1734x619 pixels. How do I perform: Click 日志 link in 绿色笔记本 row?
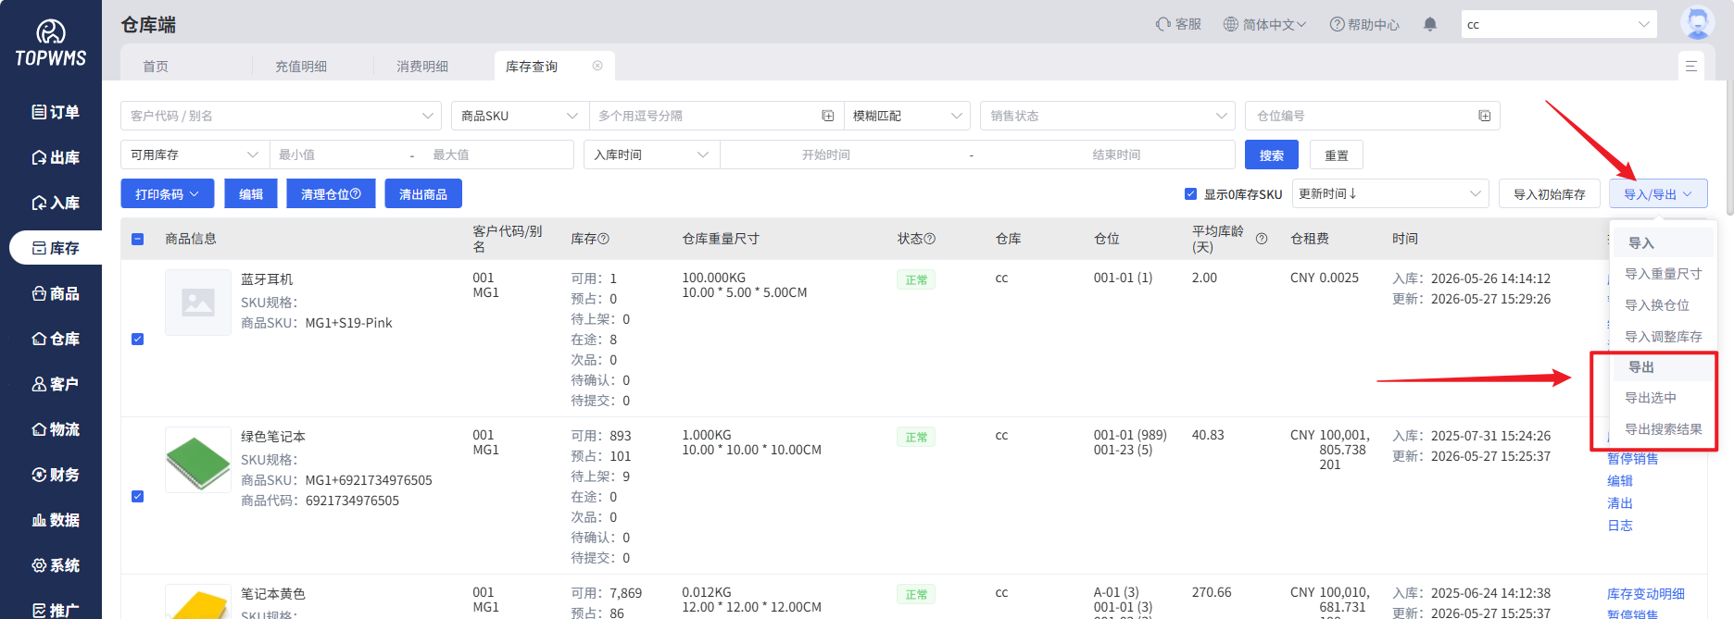tap(1620, 526)
